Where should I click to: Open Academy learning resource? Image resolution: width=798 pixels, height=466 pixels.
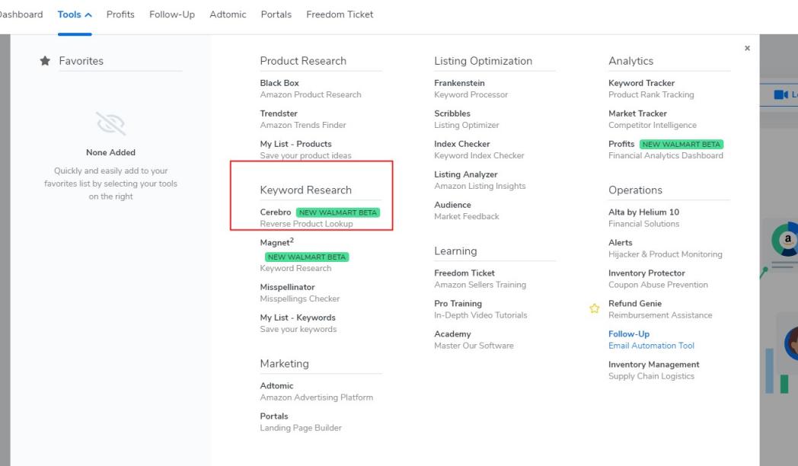coord(452,334)
